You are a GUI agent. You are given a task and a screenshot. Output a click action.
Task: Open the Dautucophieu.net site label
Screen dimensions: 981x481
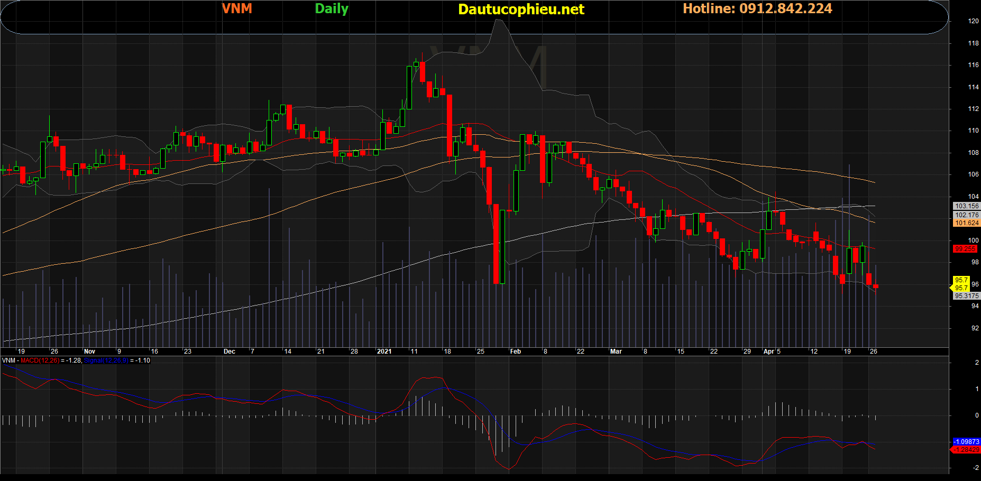pyautogui.click(x=521, y=10)
